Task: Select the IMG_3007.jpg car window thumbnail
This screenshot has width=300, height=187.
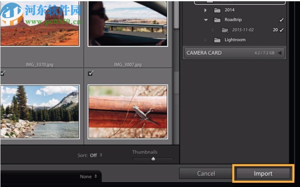Action: (128, 24)
